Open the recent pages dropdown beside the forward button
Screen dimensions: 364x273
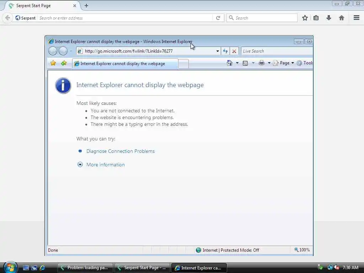[x=71, y=51]
